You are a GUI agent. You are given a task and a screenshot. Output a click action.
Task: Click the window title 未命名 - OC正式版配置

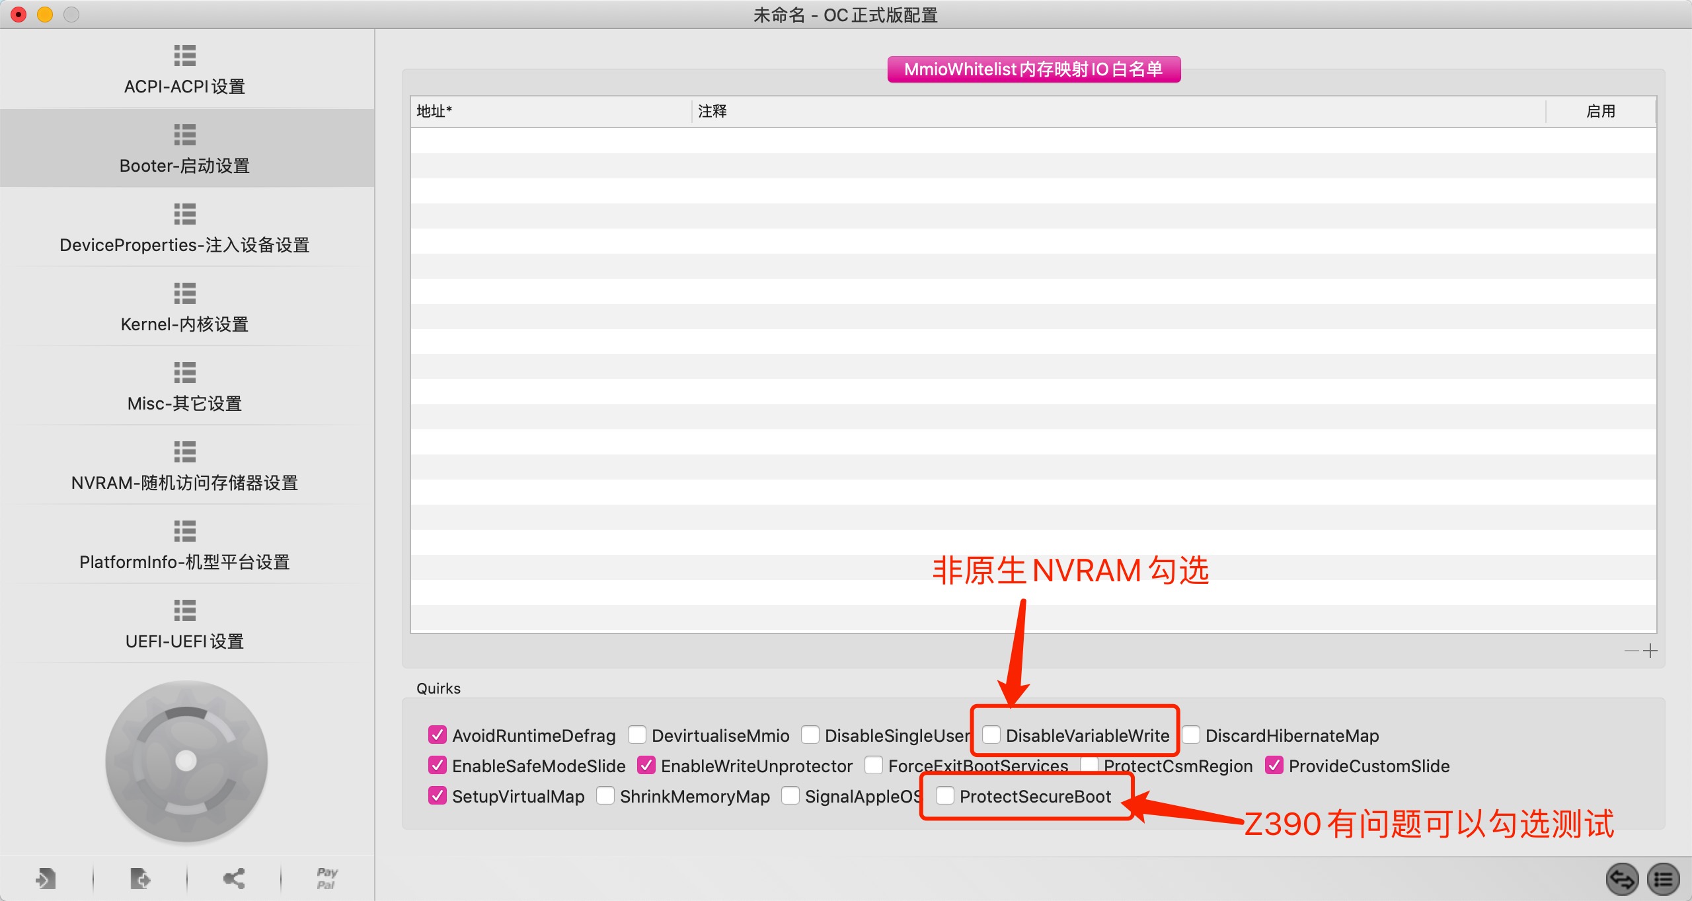pos(845,15)
